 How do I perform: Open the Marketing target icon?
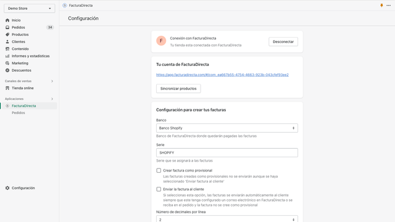tap(7, 63)
